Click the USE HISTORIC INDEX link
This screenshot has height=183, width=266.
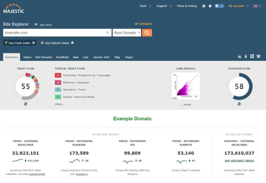(239, 161)
